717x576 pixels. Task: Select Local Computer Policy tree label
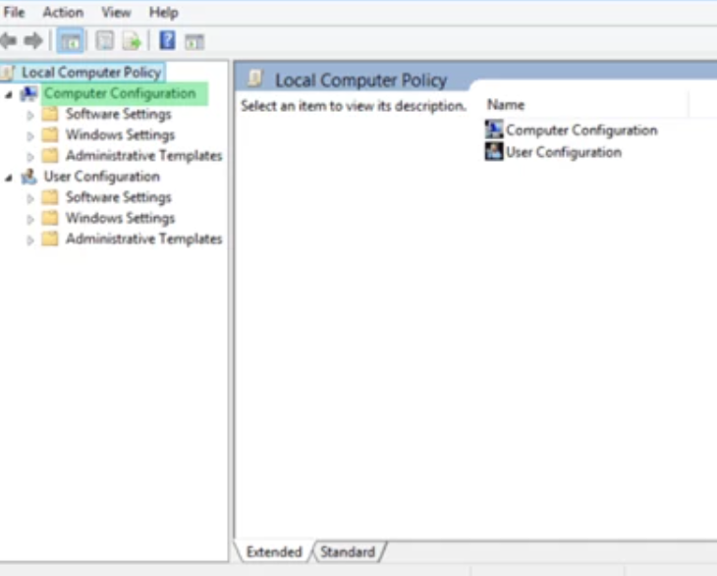[91, 73]
